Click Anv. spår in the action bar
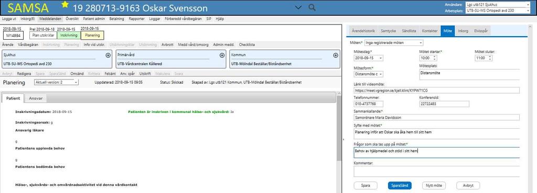Viewport: 537px width, 193px height. tap(128, 73)
